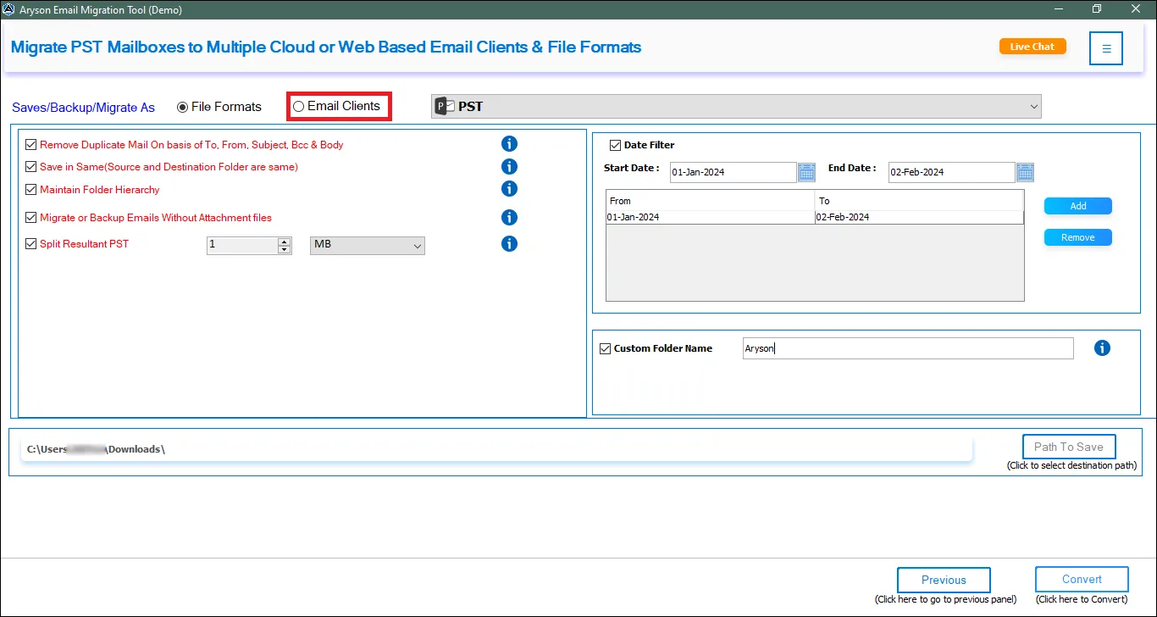Uncheck Maintain Folder Hierarchy
The image size is (1157, 617).
31,190
